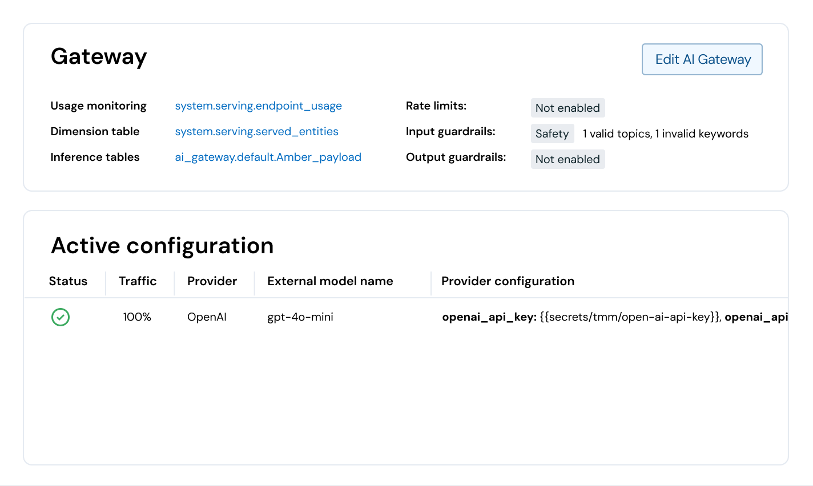Click the green status checkmark icon
This screenshot has height=486, width=813.
click(x=61, y=317)
